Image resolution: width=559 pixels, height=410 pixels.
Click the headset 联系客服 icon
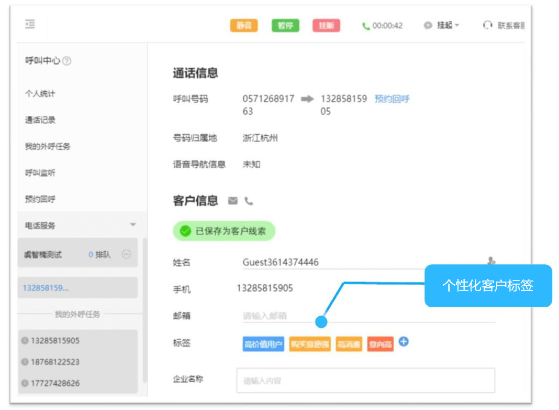click(x=487, y=25)
